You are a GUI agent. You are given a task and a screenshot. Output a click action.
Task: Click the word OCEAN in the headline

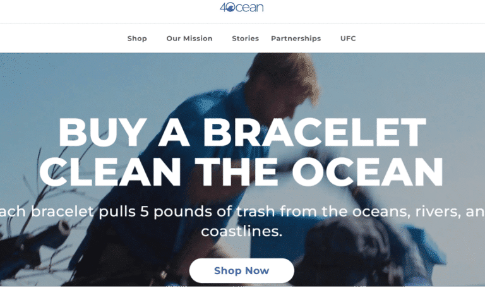pos(367,172)
